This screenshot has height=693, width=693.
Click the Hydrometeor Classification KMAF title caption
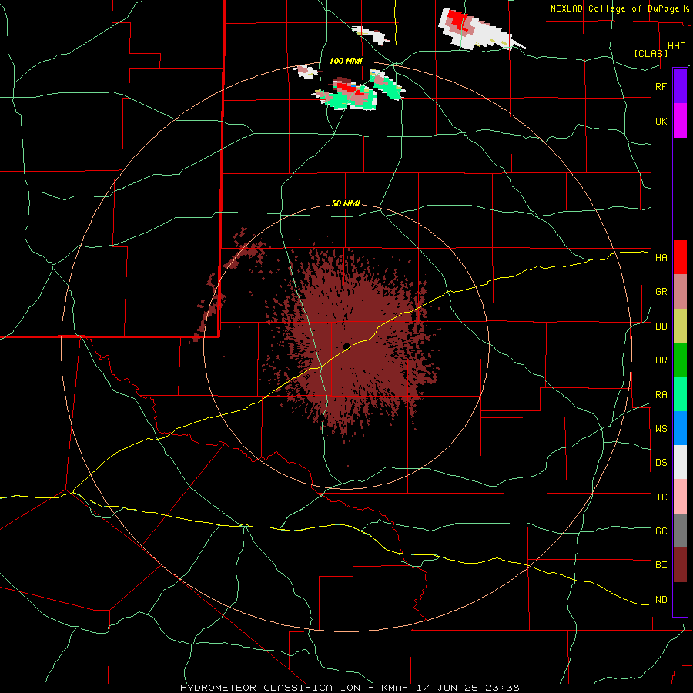pos(350,688)
